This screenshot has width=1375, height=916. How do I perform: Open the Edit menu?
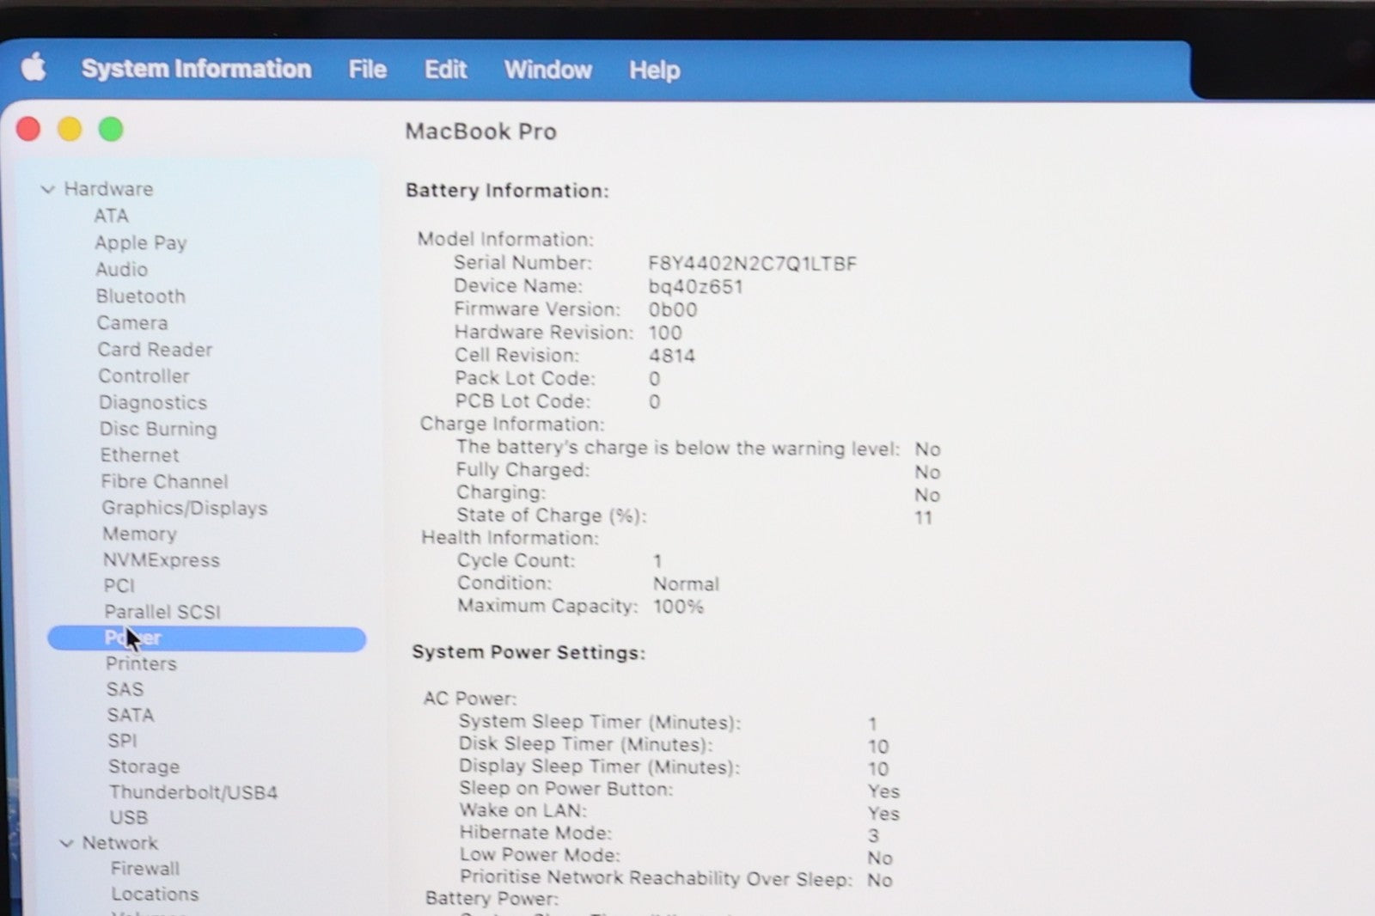coord(445,70)
